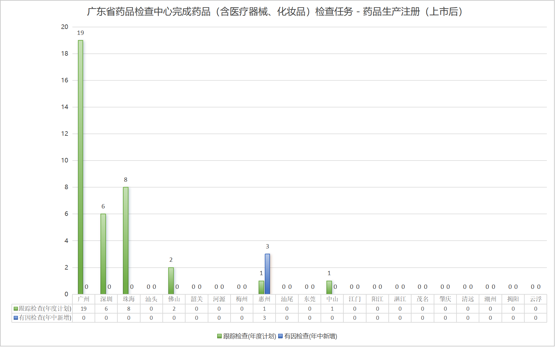The width and height of the screenshot is (555, 351).
Task: Click green swatch in data table row header
Action: 16,309
